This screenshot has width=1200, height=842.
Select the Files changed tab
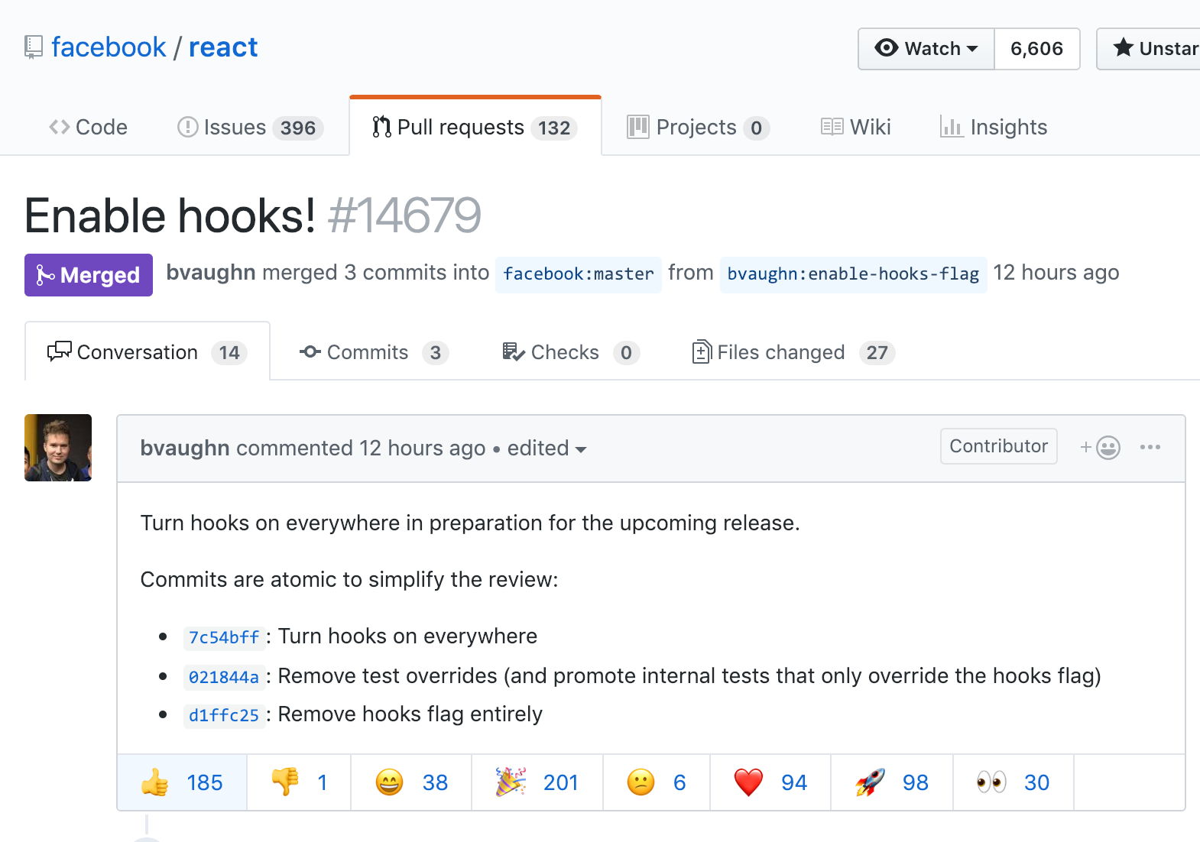(x=793, y=352)
